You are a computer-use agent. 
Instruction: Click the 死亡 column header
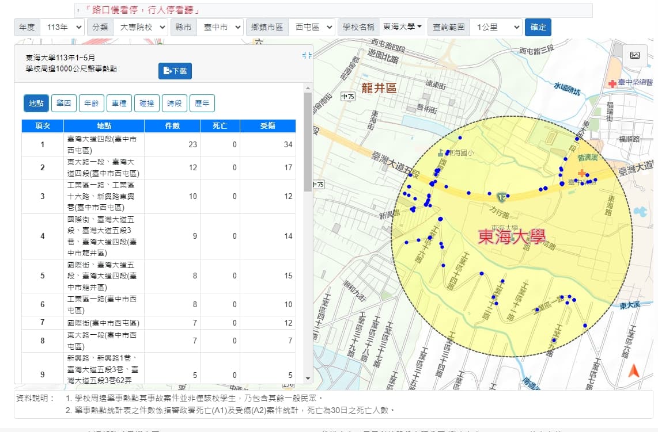click(x=220, y=126)
